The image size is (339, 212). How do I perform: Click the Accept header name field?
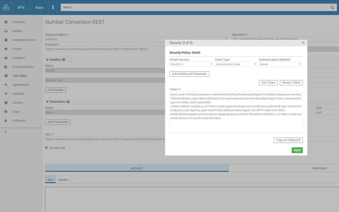coord(105,71)
